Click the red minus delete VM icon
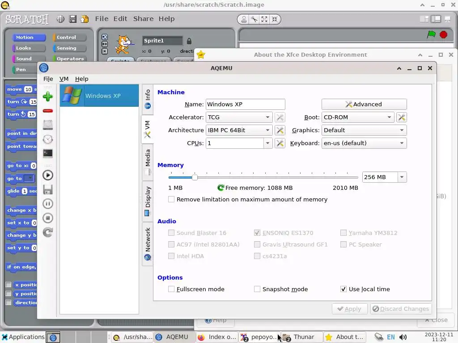 47,111
